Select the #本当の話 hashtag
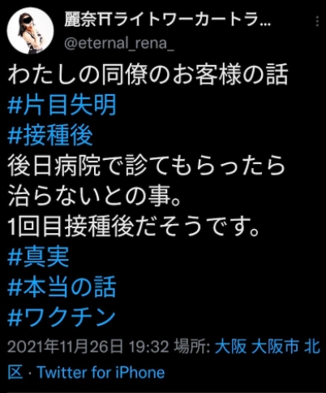Viewport: 326px width, 393px height. pos(62,287)
